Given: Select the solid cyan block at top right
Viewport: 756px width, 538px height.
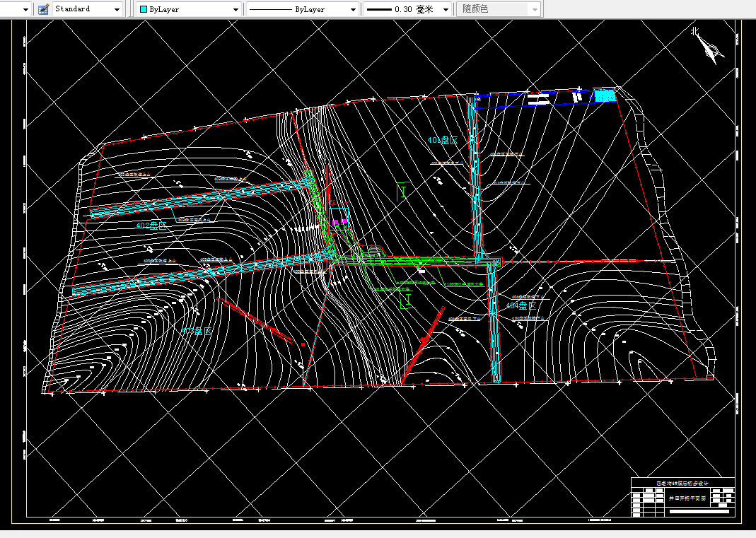Looking at the screenshot, I should tap(605, 96).
